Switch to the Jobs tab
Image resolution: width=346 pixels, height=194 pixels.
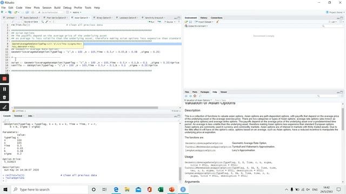pyautogui.click(x=30, y=116)
